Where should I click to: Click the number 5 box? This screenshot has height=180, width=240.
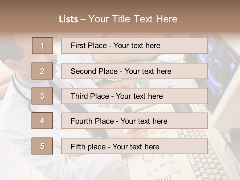pyautogui.click(x=42, y=146)
